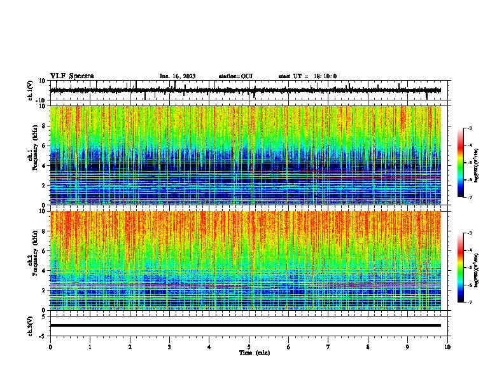Click the "6" kHz tick of ch.2 spectrogram
The height and width of the screenshot is (389, 504).
pos(44,251)
